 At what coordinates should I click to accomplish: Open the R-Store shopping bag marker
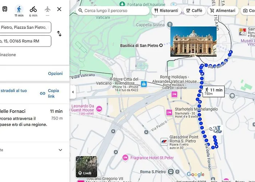[144, 84]
